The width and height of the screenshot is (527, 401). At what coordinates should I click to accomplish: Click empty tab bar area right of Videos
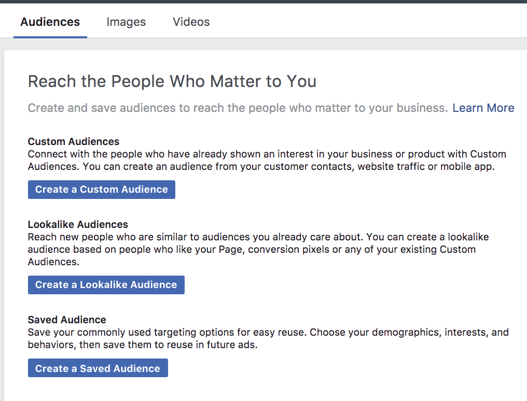pyautogui.click(x=363, y=22)
